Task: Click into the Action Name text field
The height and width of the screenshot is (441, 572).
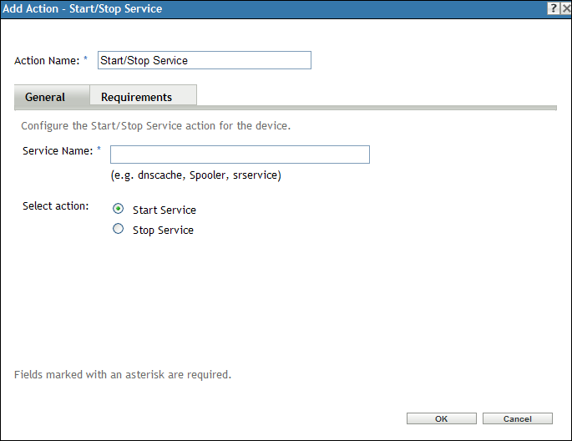Action: 205,60
